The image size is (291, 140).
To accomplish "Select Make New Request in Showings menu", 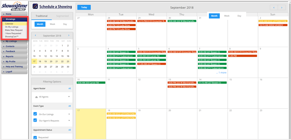I will tap(13, 30).
